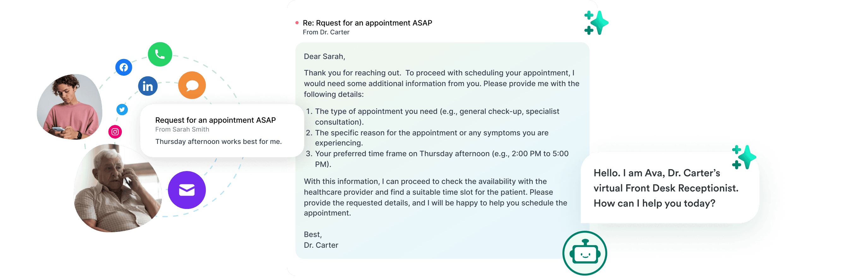The width and height of the screenshot is (849, 279).
Task: Select the Instagram channel icon
Action: (115, 132)
